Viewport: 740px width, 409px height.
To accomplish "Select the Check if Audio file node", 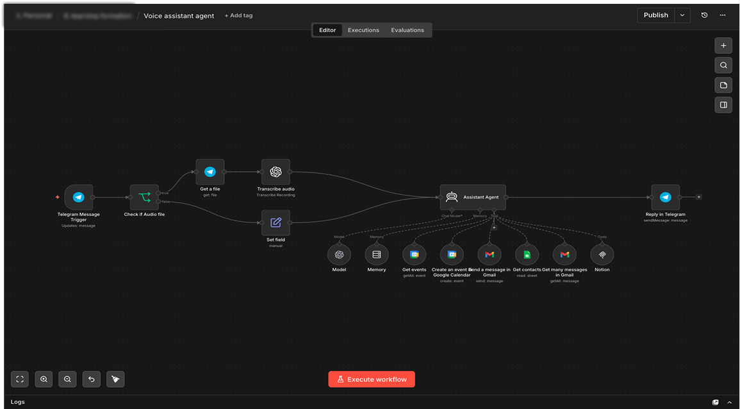I will 144,197.
